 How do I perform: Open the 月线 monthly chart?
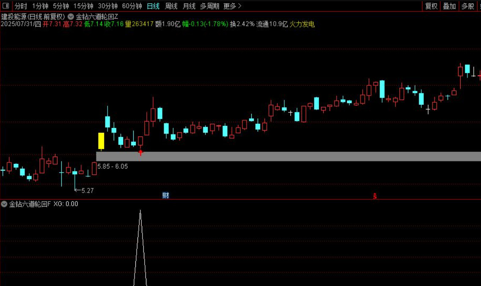189,6
